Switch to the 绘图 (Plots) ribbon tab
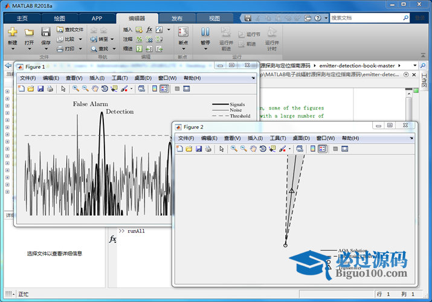This screenshot has width=432, height=302. (59, 18)
